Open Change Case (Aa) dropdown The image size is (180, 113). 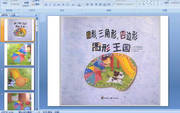(73, 5)
